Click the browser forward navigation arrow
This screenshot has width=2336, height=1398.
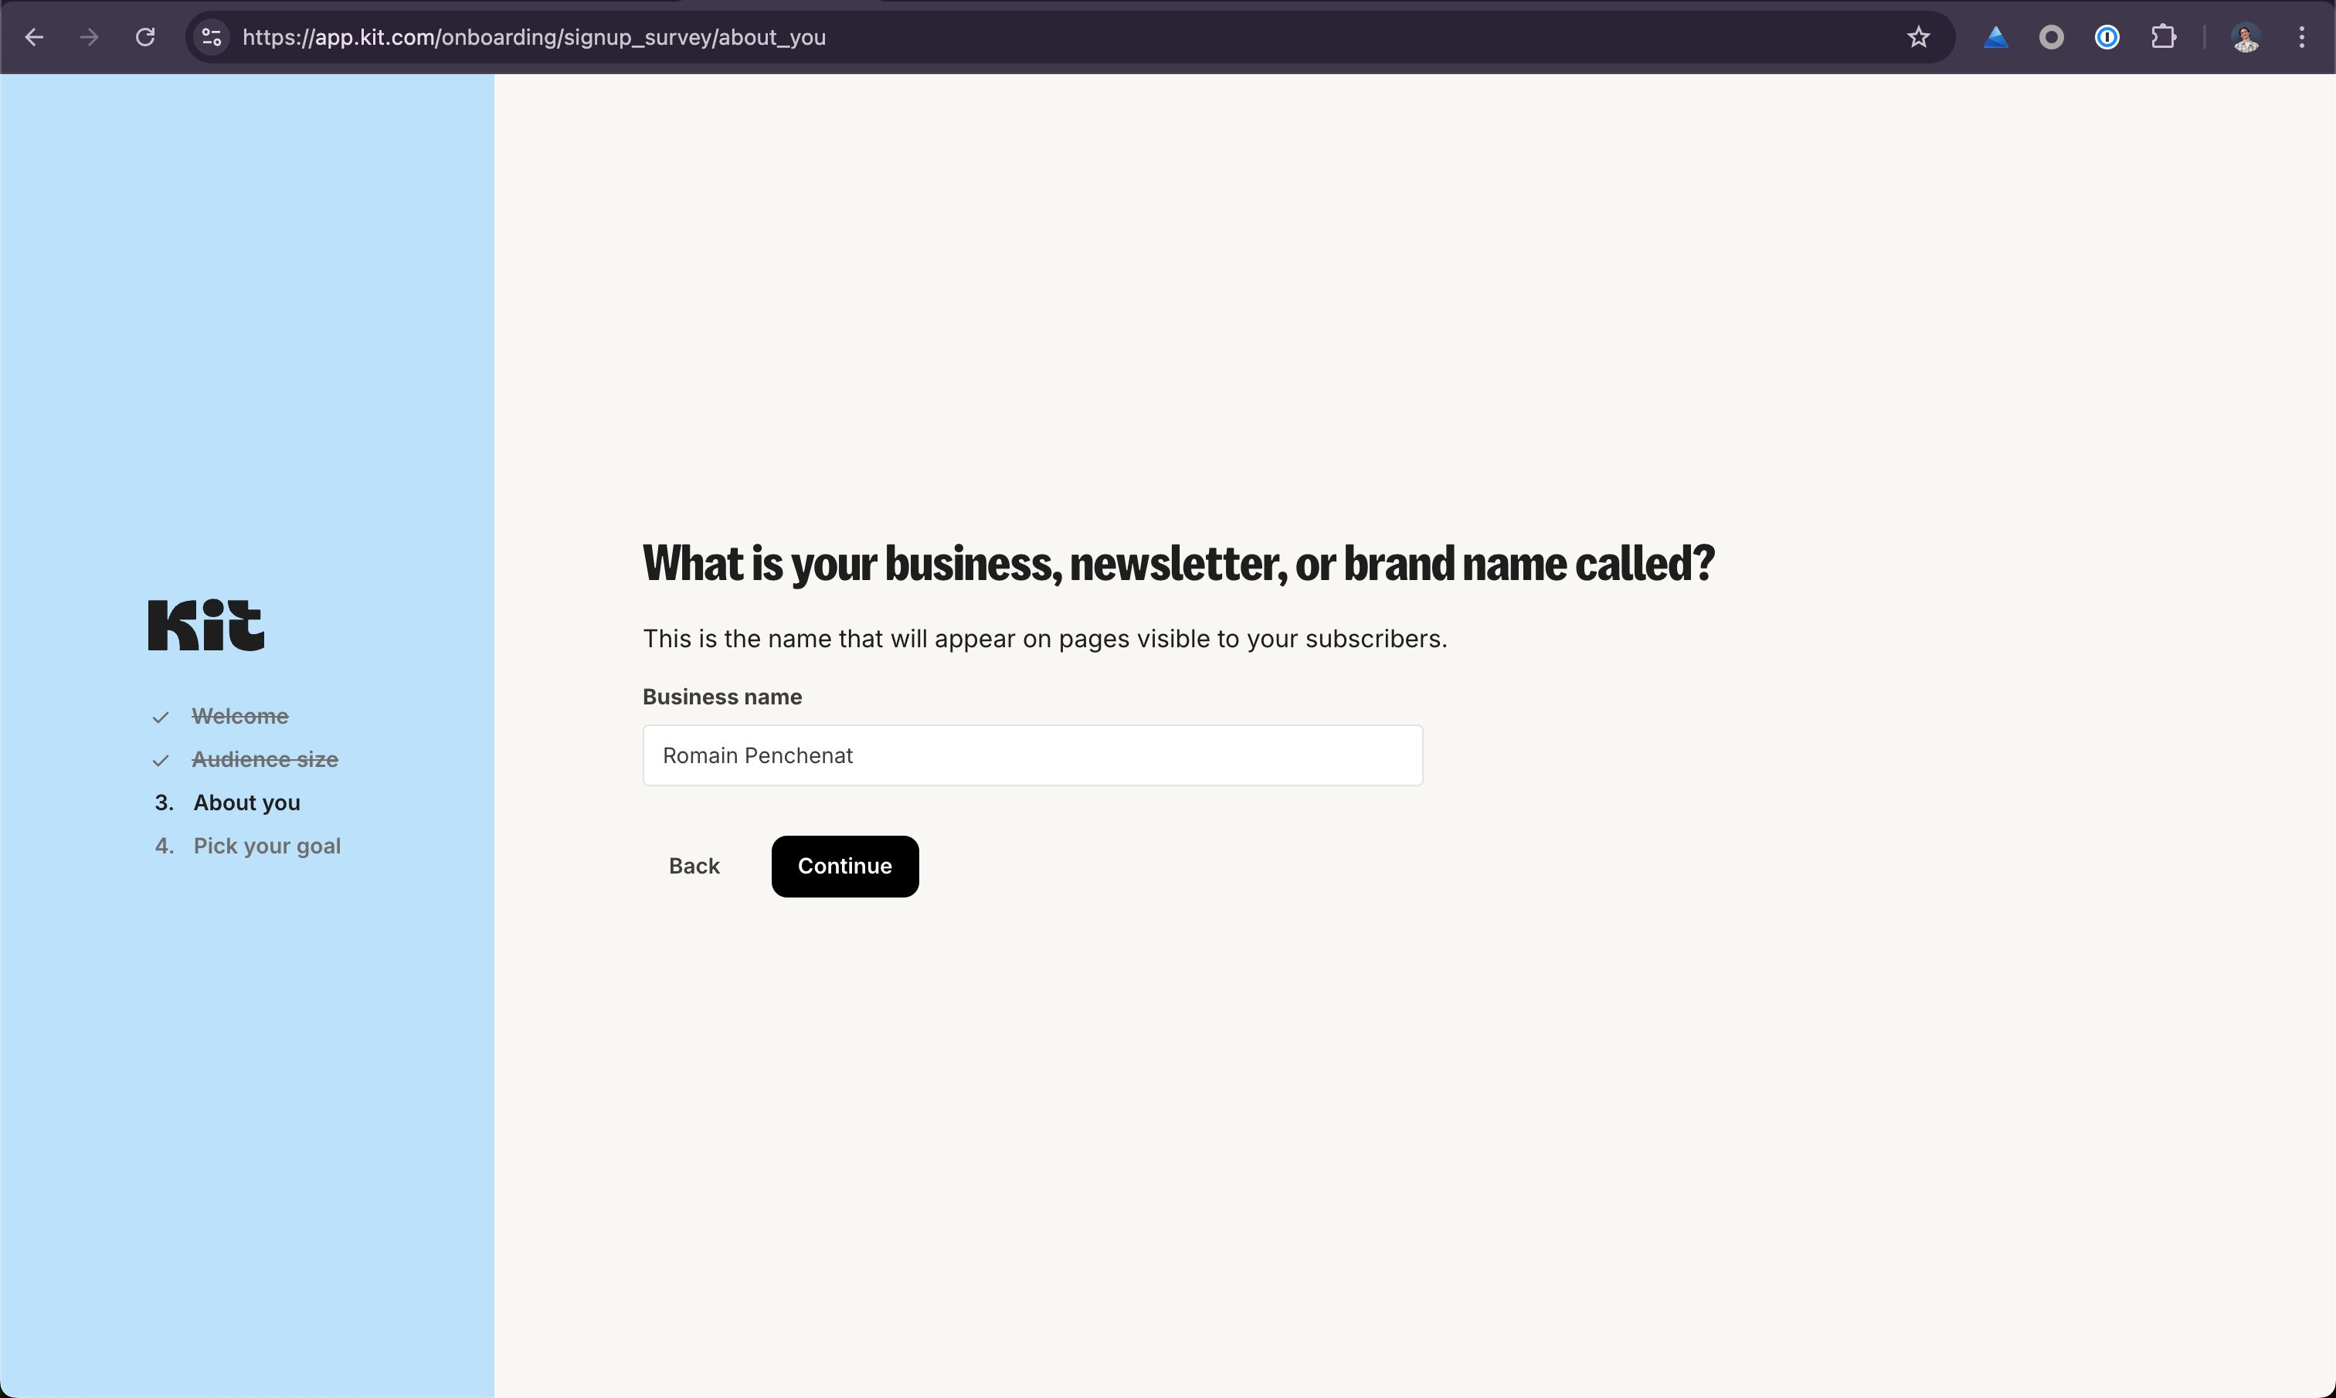tap(88, 36)
